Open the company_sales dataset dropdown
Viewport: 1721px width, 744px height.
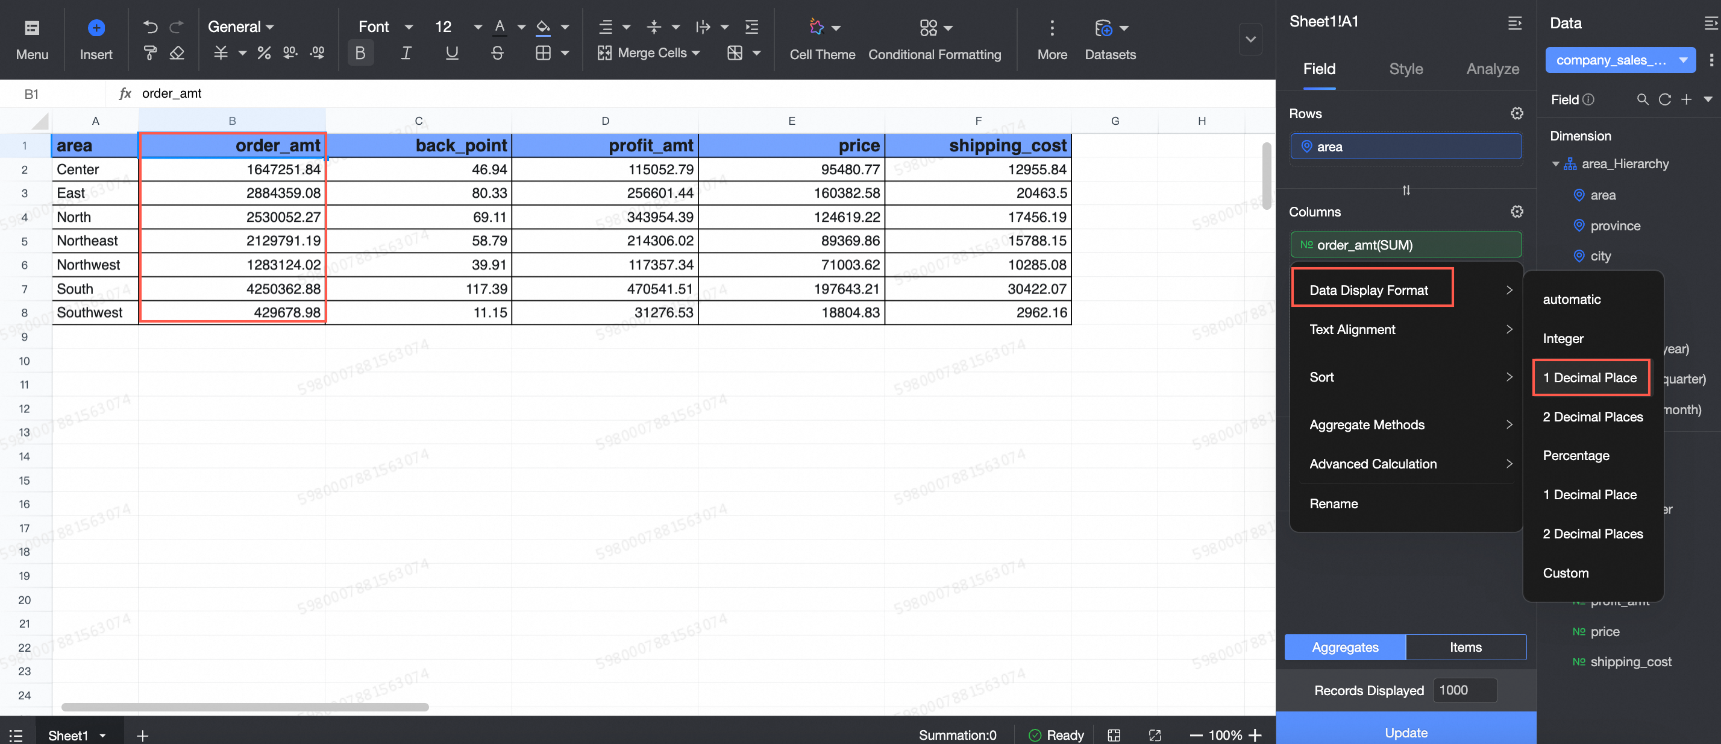1619,60
